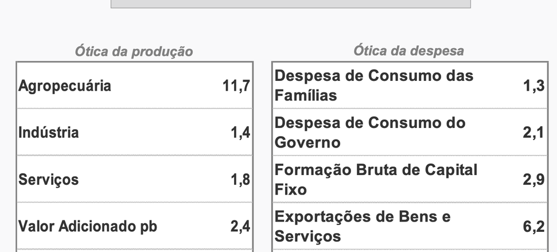Viewport: 557px width, 252px height.
Task: Select Exportações de Bens e Serviços label
Action: tap(363, 227)
